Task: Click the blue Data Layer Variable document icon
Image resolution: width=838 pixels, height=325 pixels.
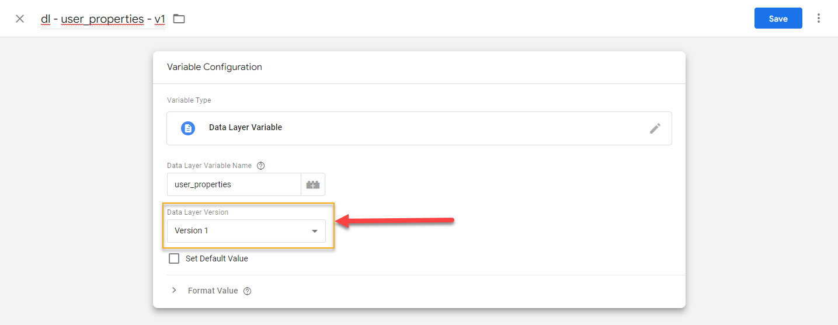Action: pos(188,128)
